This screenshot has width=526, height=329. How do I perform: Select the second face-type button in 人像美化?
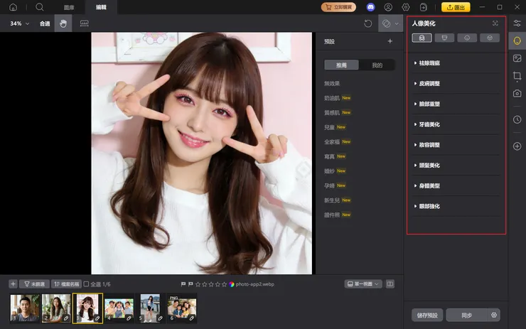click(444, 38)
